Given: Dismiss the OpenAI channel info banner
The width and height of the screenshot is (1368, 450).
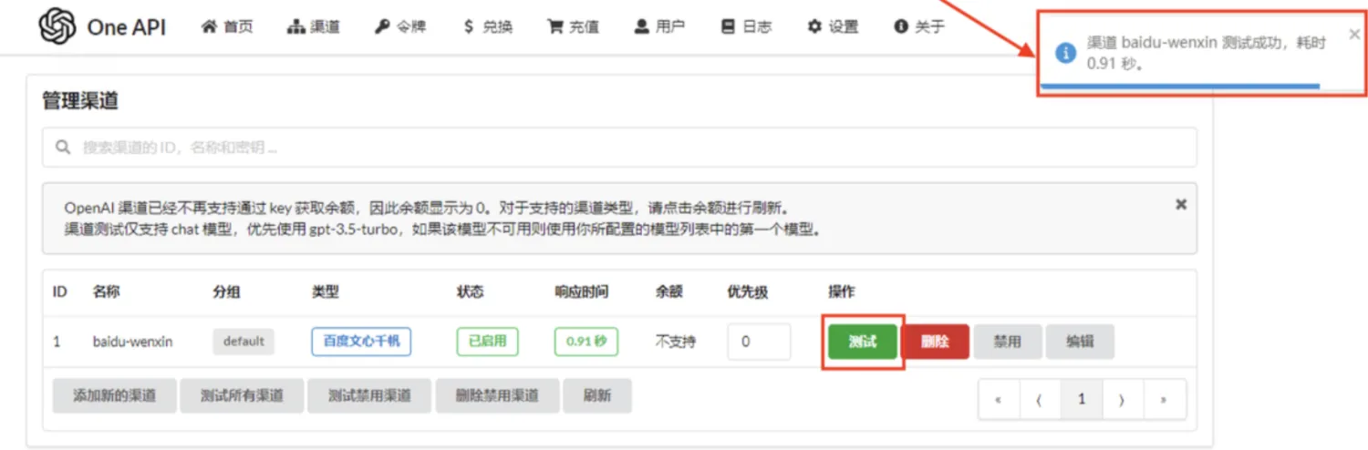Looking at the screenshot, I should pyautogui.click(x=1181, y=204).
